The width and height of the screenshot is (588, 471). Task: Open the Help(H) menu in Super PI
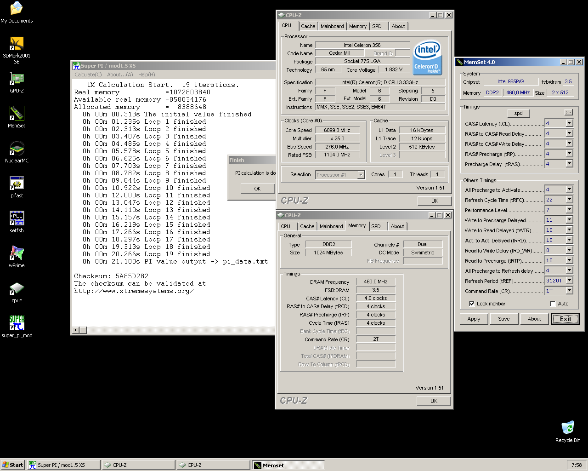[147, 75]
